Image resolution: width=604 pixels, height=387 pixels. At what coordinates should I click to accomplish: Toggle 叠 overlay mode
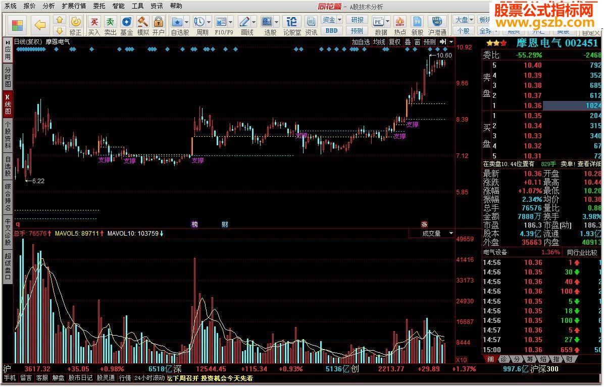(x=408, y=42)
